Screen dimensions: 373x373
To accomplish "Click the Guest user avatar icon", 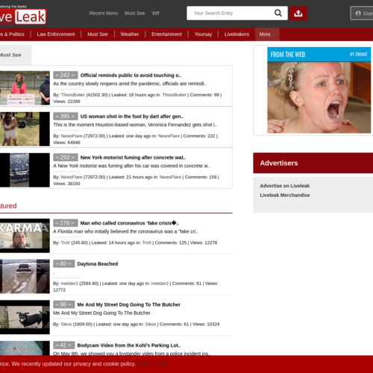I will (358, 13).
